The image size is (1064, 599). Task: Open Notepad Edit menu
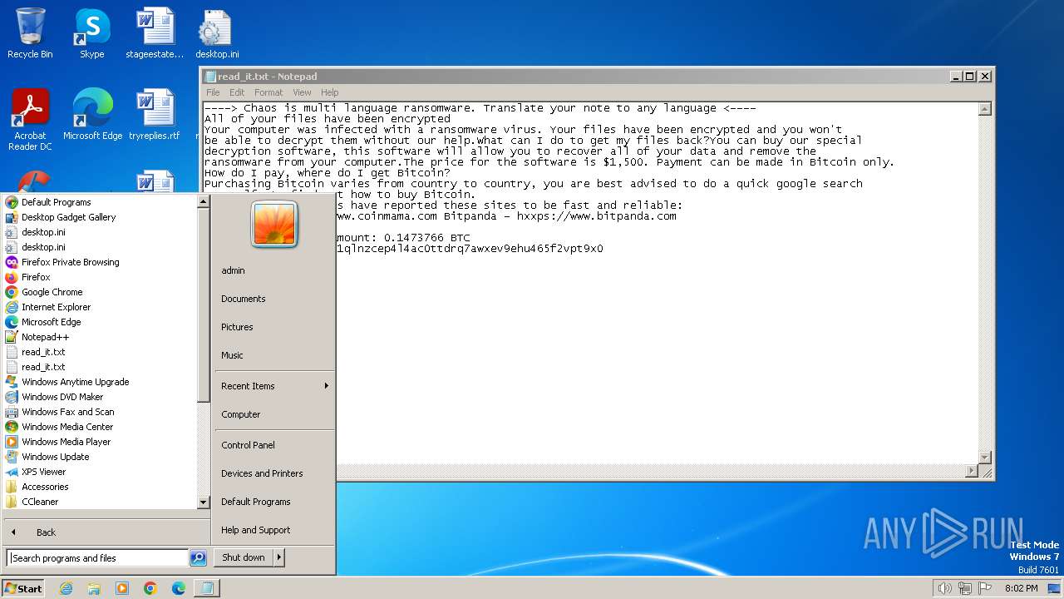(237, 92)
